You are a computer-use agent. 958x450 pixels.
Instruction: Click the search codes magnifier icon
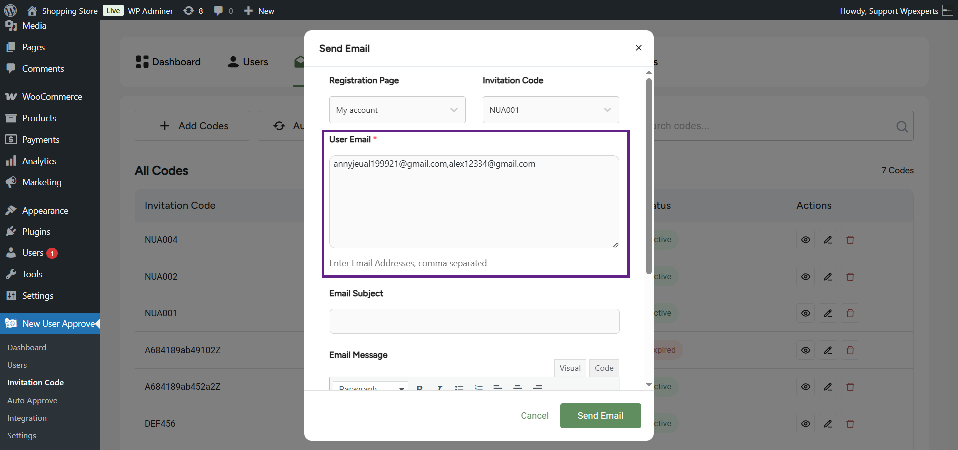902,126
